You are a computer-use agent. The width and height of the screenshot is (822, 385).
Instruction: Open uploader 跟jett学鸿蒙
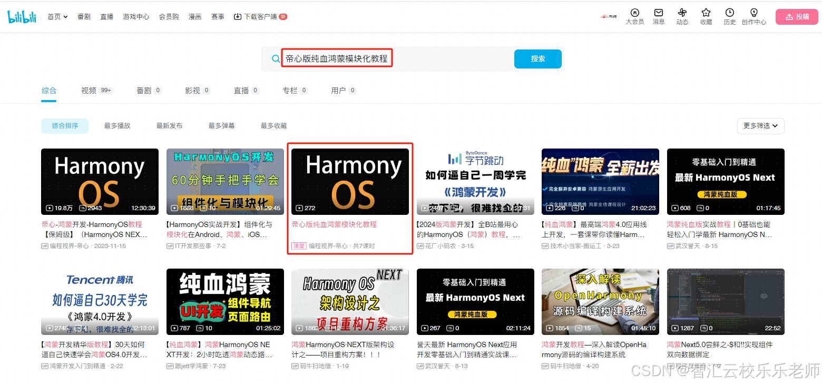coord(196,366)
